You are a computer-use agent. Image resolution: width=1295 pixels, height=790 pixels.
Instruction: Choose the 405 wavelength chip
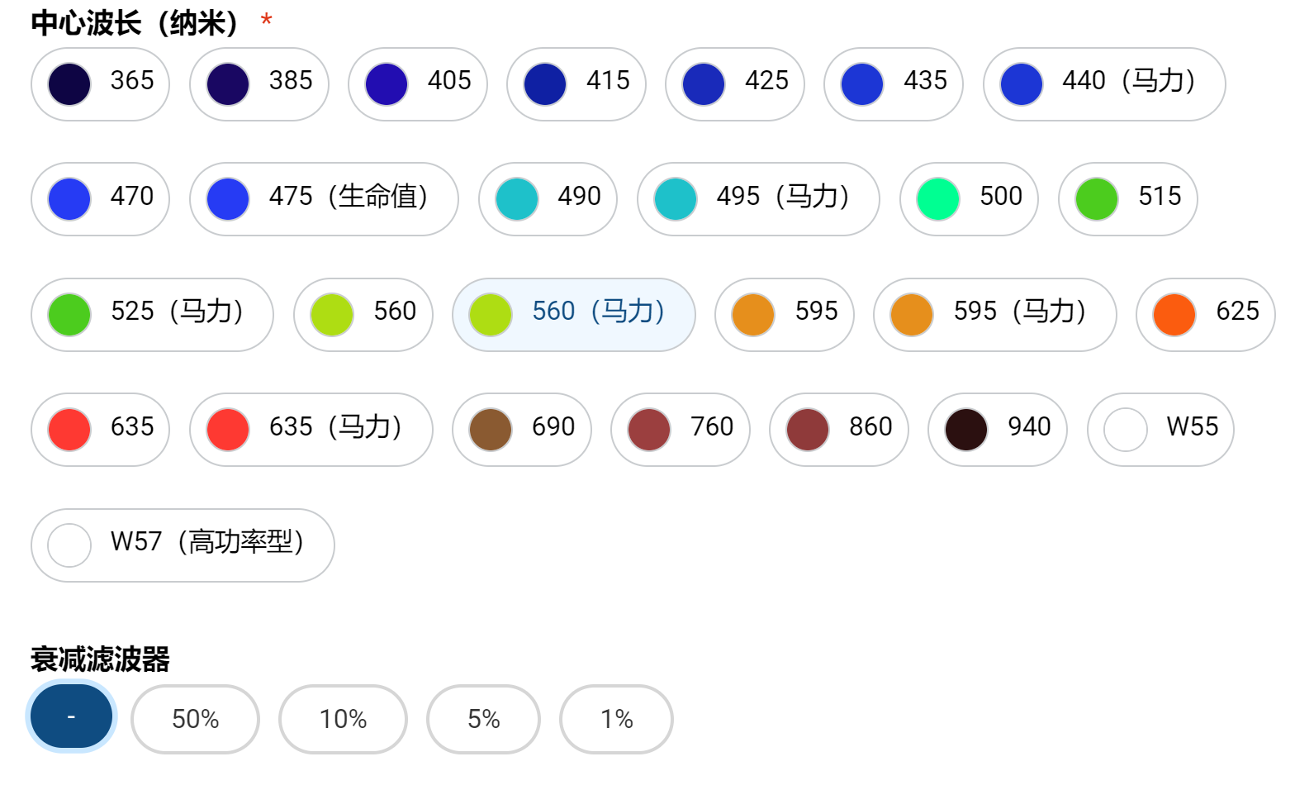click(417, 84)
